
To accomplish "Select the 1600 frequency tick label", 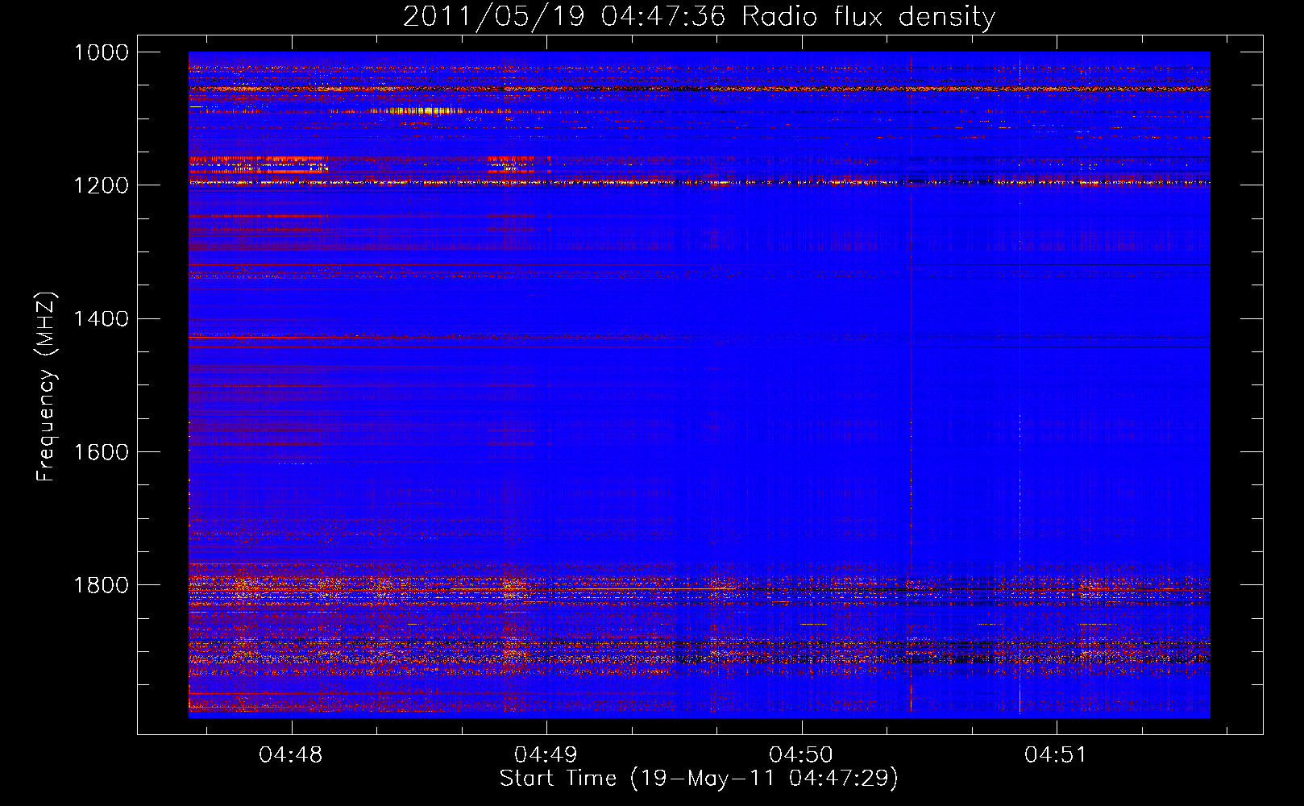I will 101,452.
